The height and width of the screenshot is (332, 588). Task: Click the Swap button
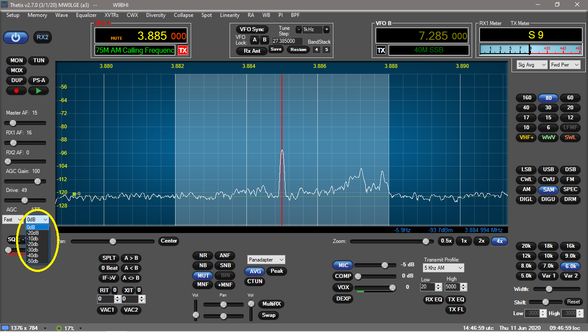tap(268, 315)
